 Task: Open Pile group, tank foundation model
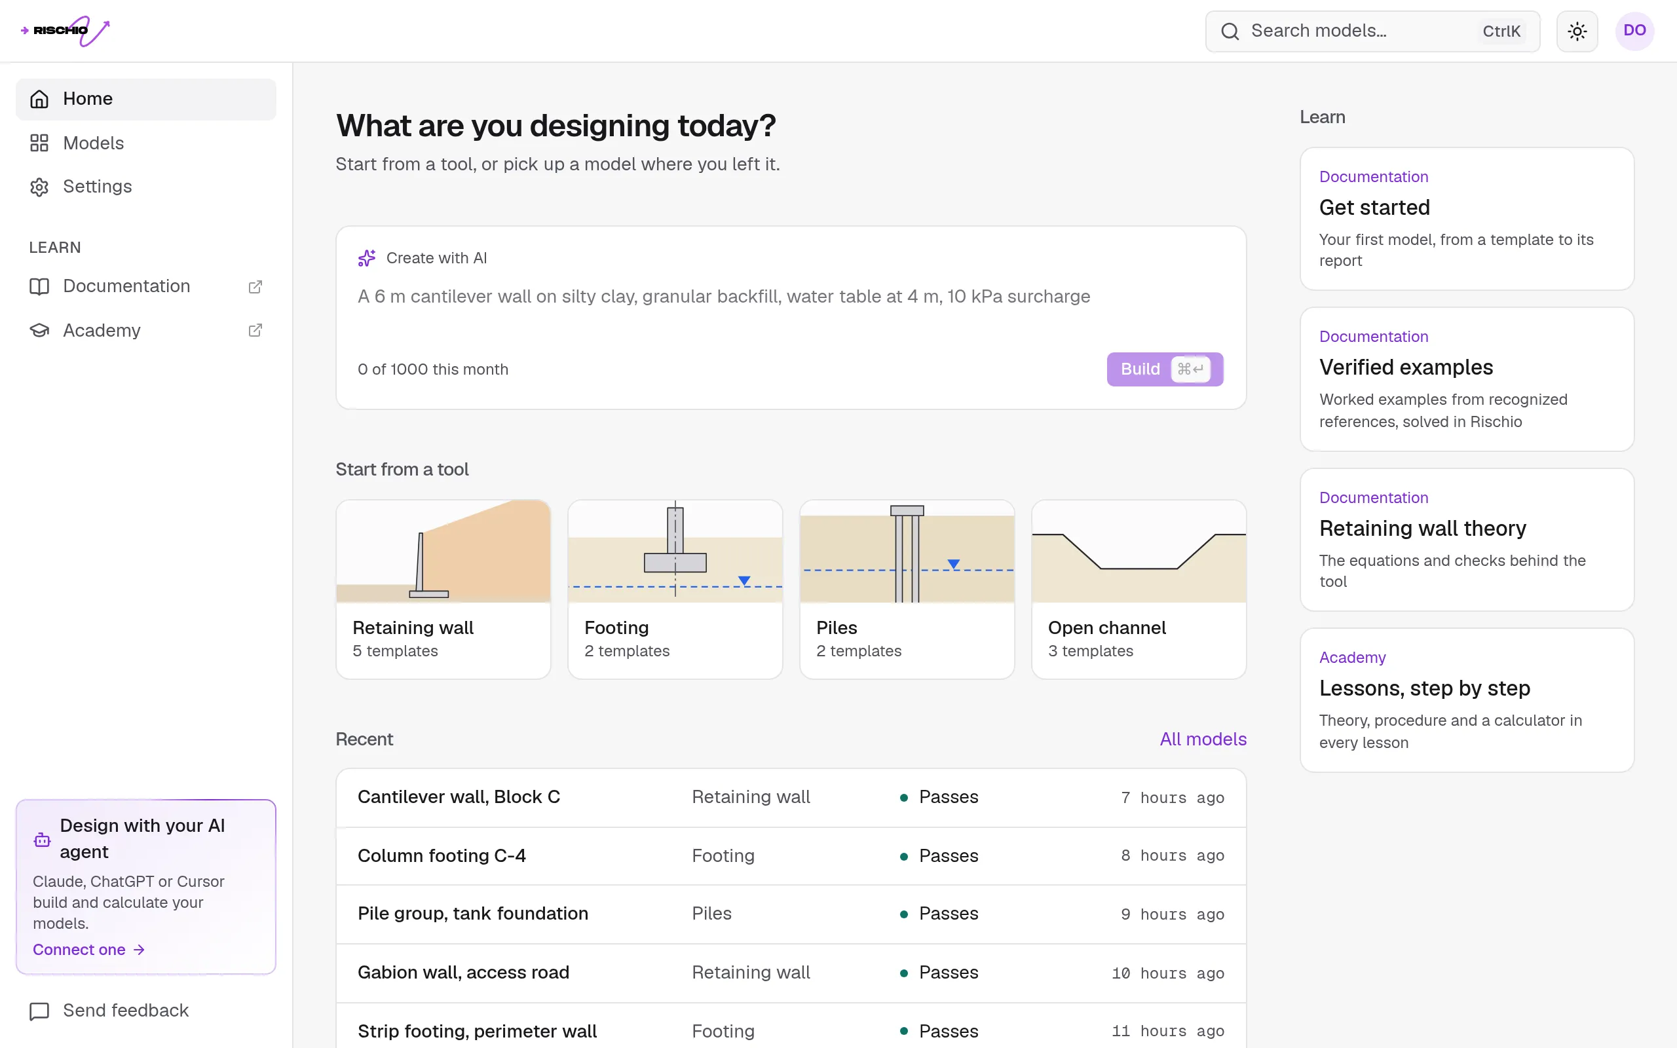[791, 914]
